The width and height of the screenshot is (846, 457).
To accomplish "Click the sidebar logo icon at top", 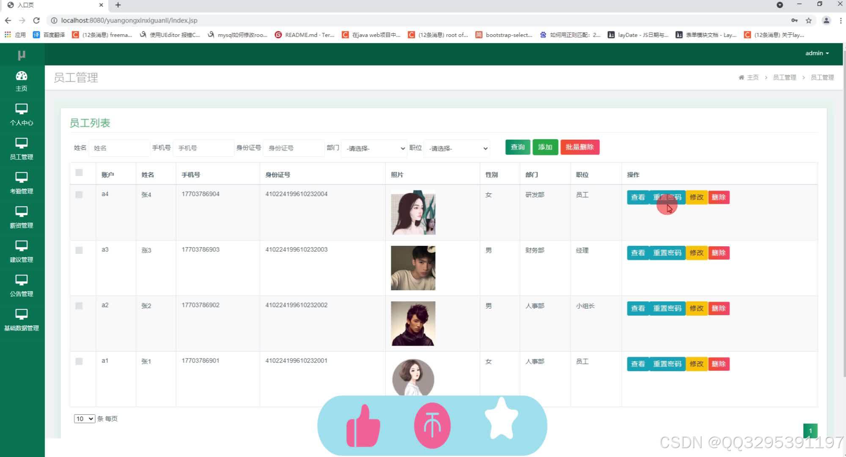I will click(x=22, y=55).
